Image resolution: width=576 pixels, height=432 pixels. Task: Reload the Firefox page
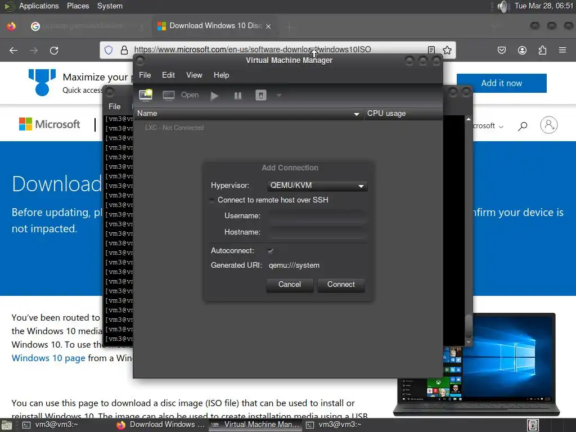[54, 50]
